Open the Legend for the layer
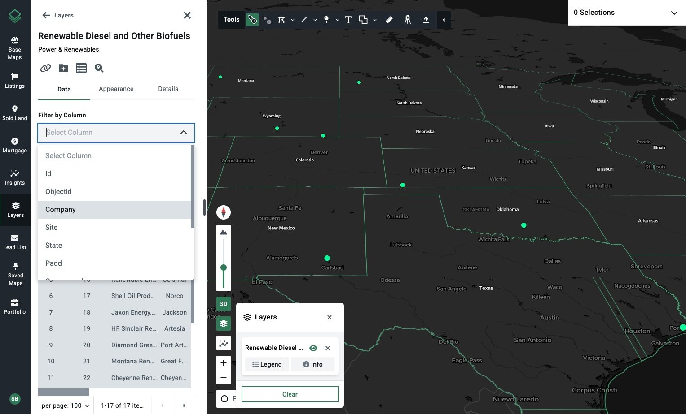 267,364
